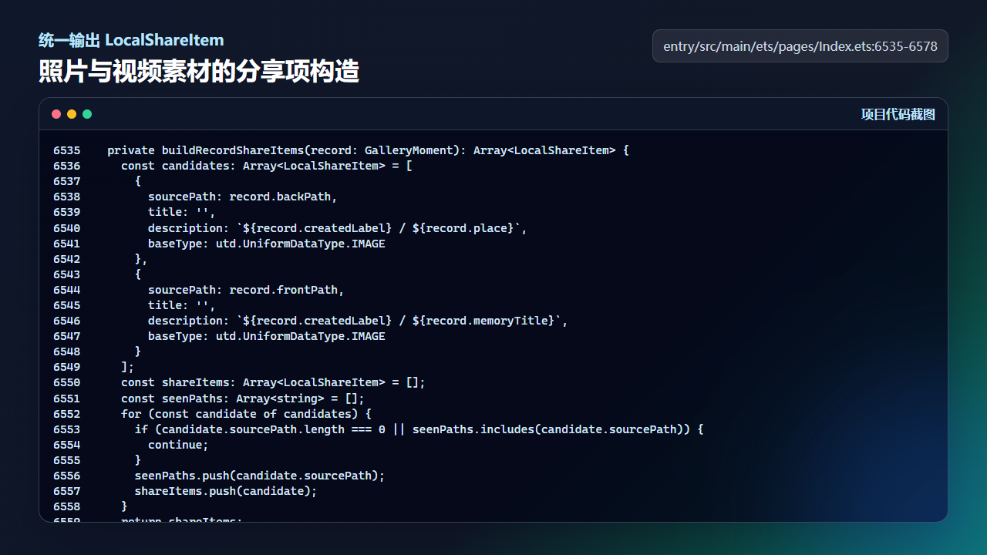The height and width of the screenshot is (555, 987).
Task: Click line number 6535
Action: pyautogui.click(x=67, y=150)
